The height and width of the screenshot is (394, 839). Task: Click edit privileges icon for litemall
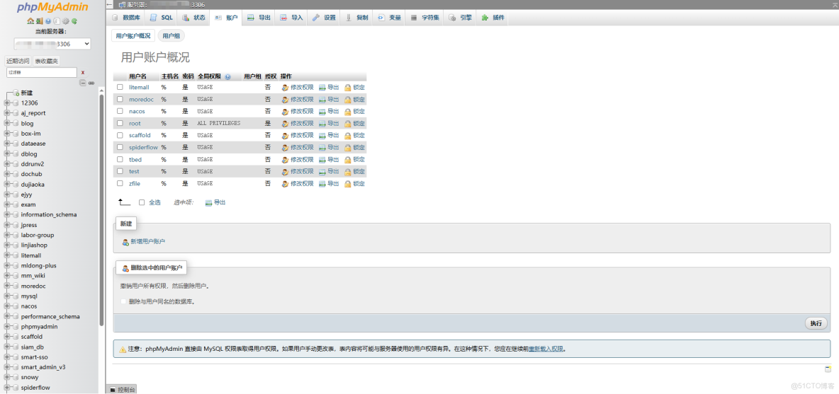285,87
